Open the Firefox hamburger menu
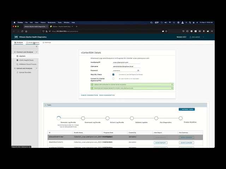This screenshot has width=226, height=169. (x=212, y=31)
